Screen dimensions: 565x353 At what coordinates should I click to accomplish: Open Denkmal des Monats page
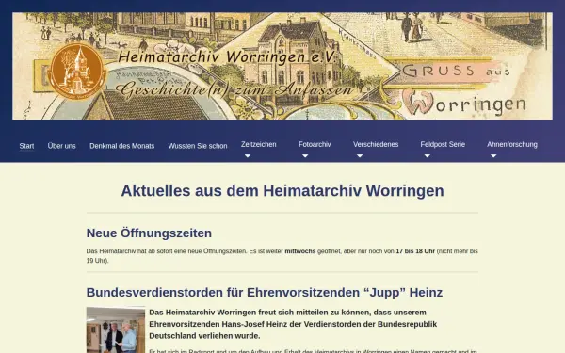121,146
